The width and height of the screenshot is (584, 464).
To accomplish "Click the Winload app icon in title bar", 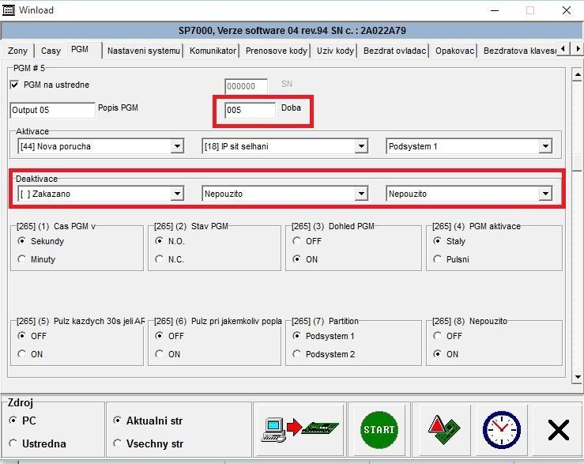I will click(x=9, y=10).
